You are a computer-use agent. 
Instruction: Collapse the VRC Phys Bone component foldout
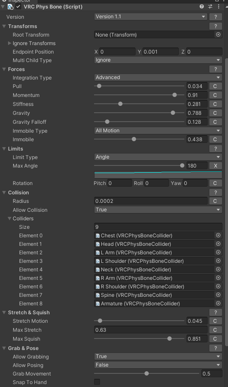pos(3,7)
